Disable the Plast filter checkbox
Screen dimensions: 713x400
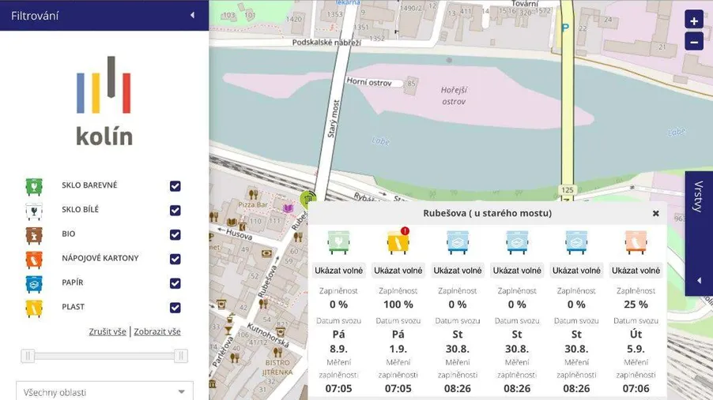175,308
